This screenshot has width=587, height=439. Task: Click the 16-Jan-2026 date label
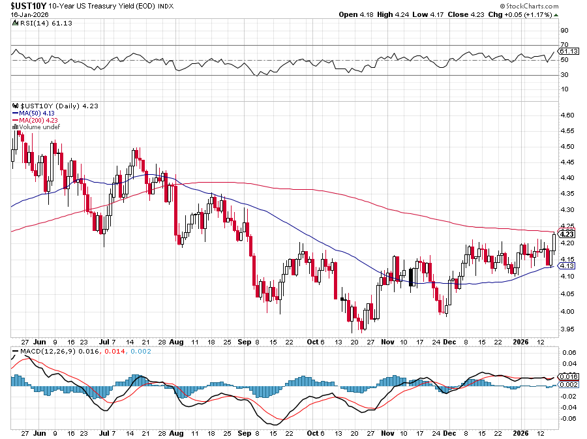31,14
